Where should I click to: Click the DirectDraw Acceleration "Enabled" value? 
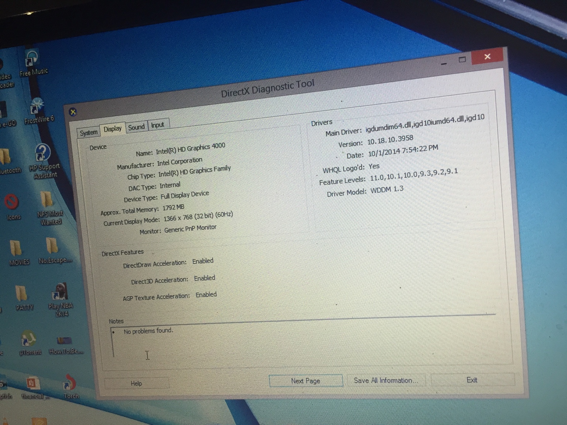click(x=203, y=261)
